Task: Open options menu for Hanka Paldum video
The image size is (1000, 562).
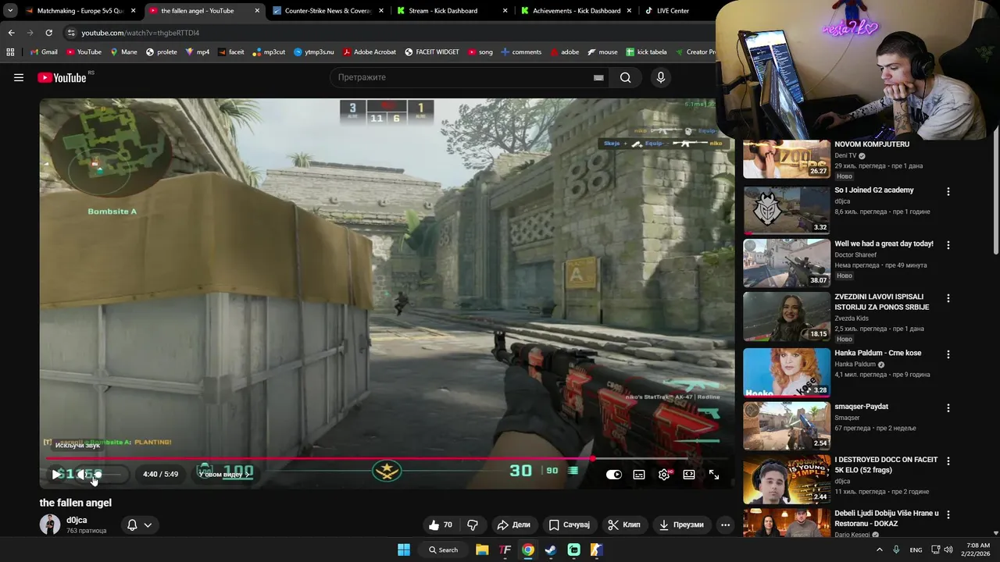Action: point(948,354)
